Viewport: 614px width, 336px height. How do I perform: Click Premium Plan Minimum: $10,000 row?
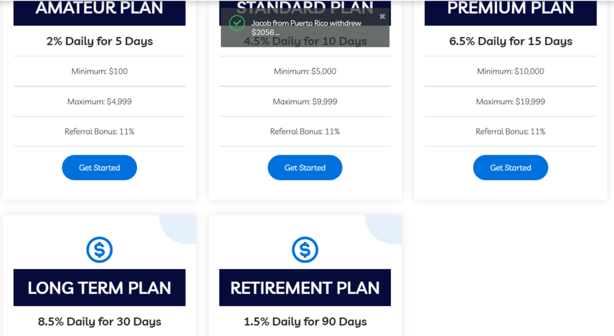[510, 71]
